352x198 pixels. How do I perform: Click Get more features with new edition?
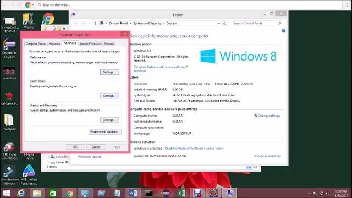[160, 69]
